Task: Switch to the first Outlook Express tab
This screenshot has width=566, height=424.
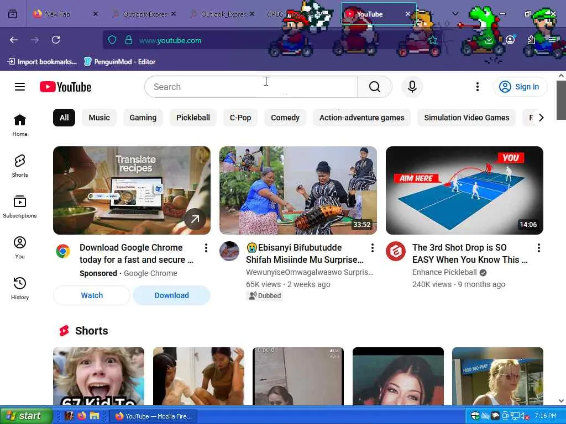Action: (x=143, y=14)
